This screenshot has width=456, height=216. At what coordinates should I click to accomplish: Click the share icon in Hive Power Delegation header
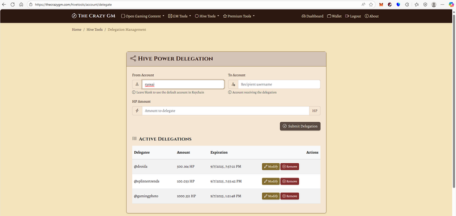[133, 58]
